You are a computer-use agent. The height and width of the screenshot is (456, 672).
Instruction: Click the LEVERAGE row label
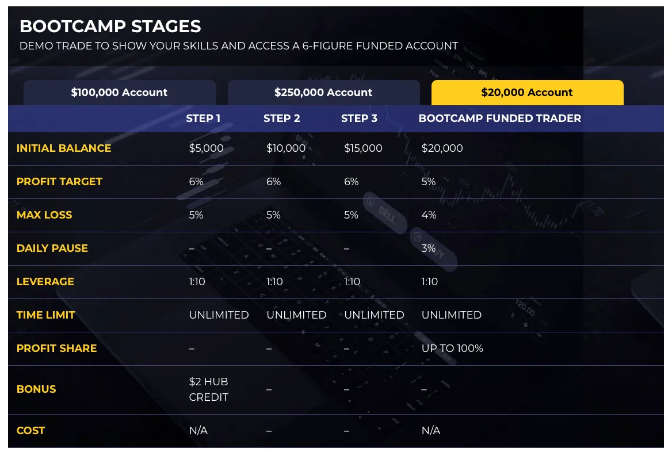coord(45,282)
